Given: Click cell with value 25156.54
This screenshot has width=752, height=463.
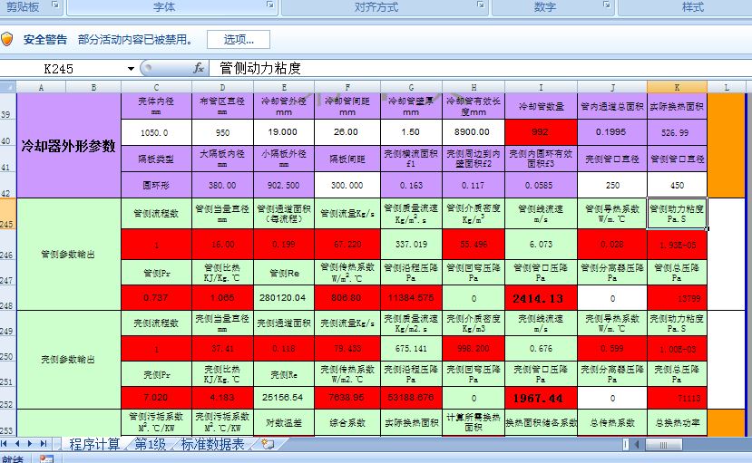Looking at the screenshot, I should click(x=284, y=398).
